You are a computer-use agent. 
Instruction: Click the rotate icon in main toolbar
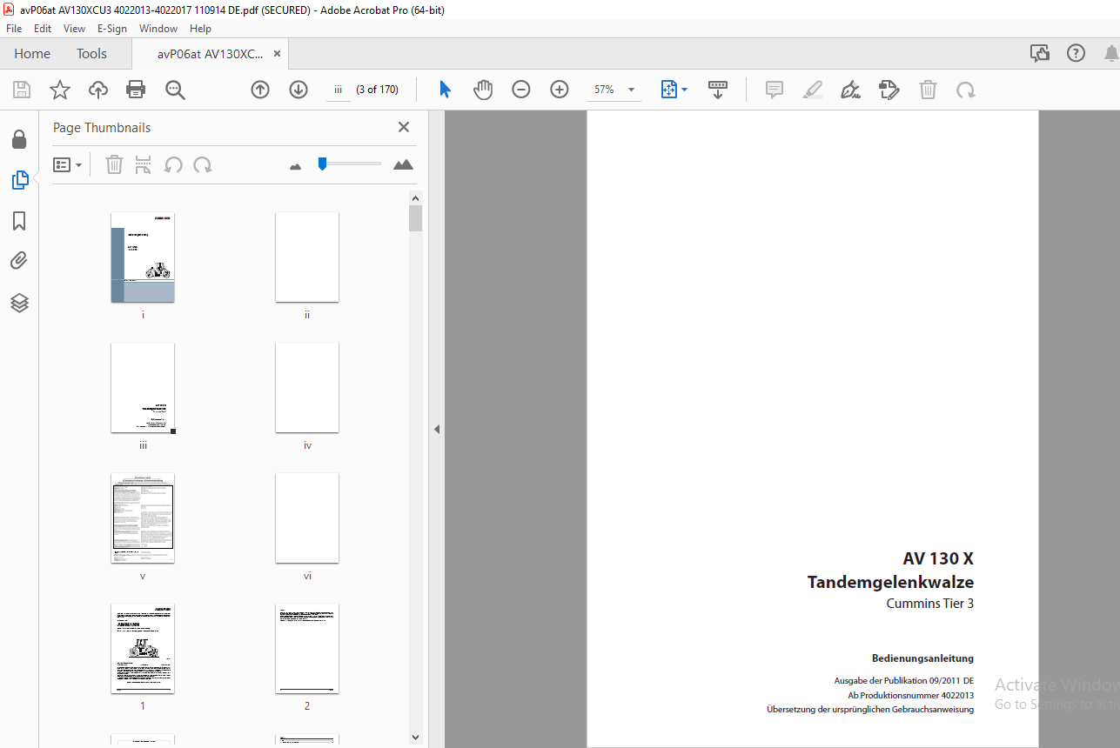pos(966,90)
